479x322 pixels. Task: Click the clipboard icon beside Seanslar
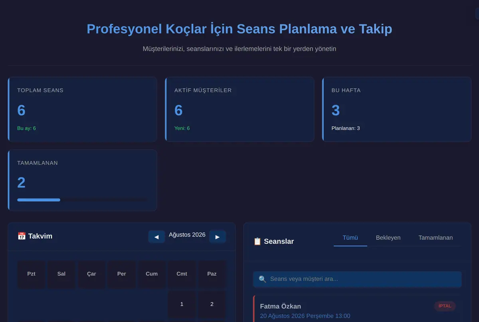[257, 241]
